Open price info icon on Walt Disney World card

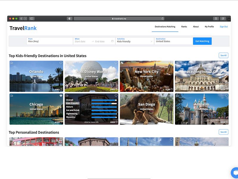tap(116, 89)
